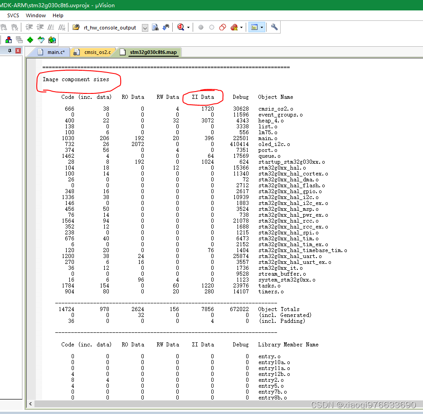
Task: Click the 'cmsis_os2.o' object name
Action: click(276, 109)
